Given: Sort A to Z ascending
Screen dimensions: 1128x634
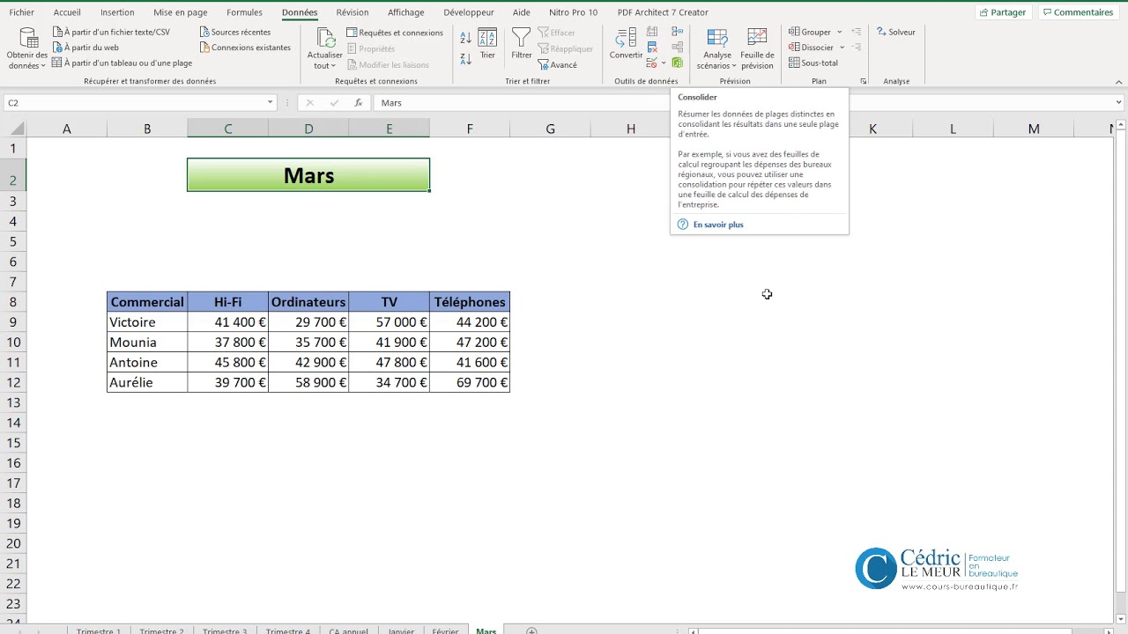Looking at the screenshot, I should [465, 38].
